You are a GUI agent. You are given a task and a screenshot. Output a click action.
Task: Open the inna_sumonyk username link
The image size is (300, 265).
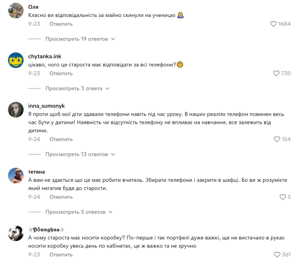point(47,105)
